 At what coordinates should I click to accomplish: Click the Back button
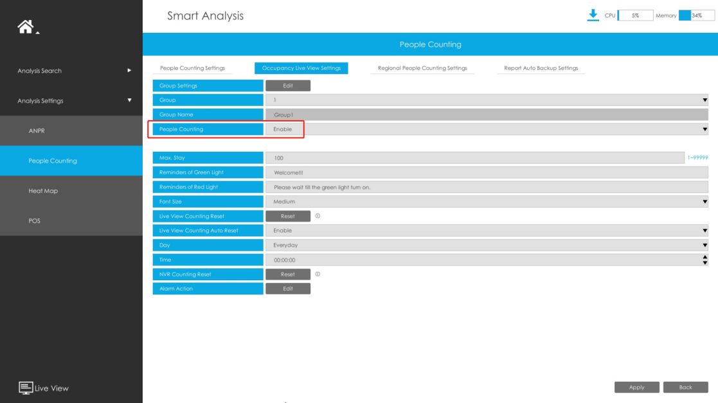tap(685, 387)
